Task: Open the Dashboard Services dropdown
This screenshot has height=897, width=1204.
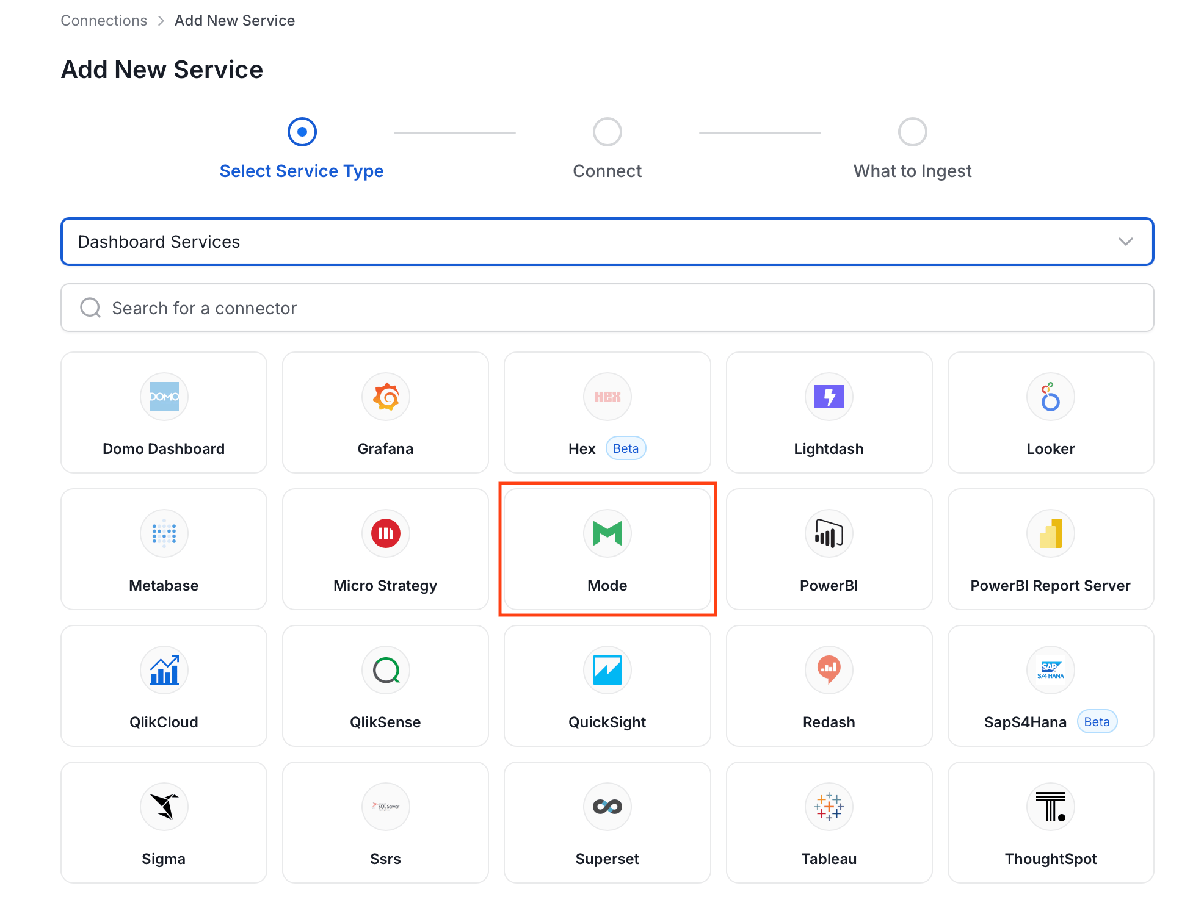Action: coord(607,242)
